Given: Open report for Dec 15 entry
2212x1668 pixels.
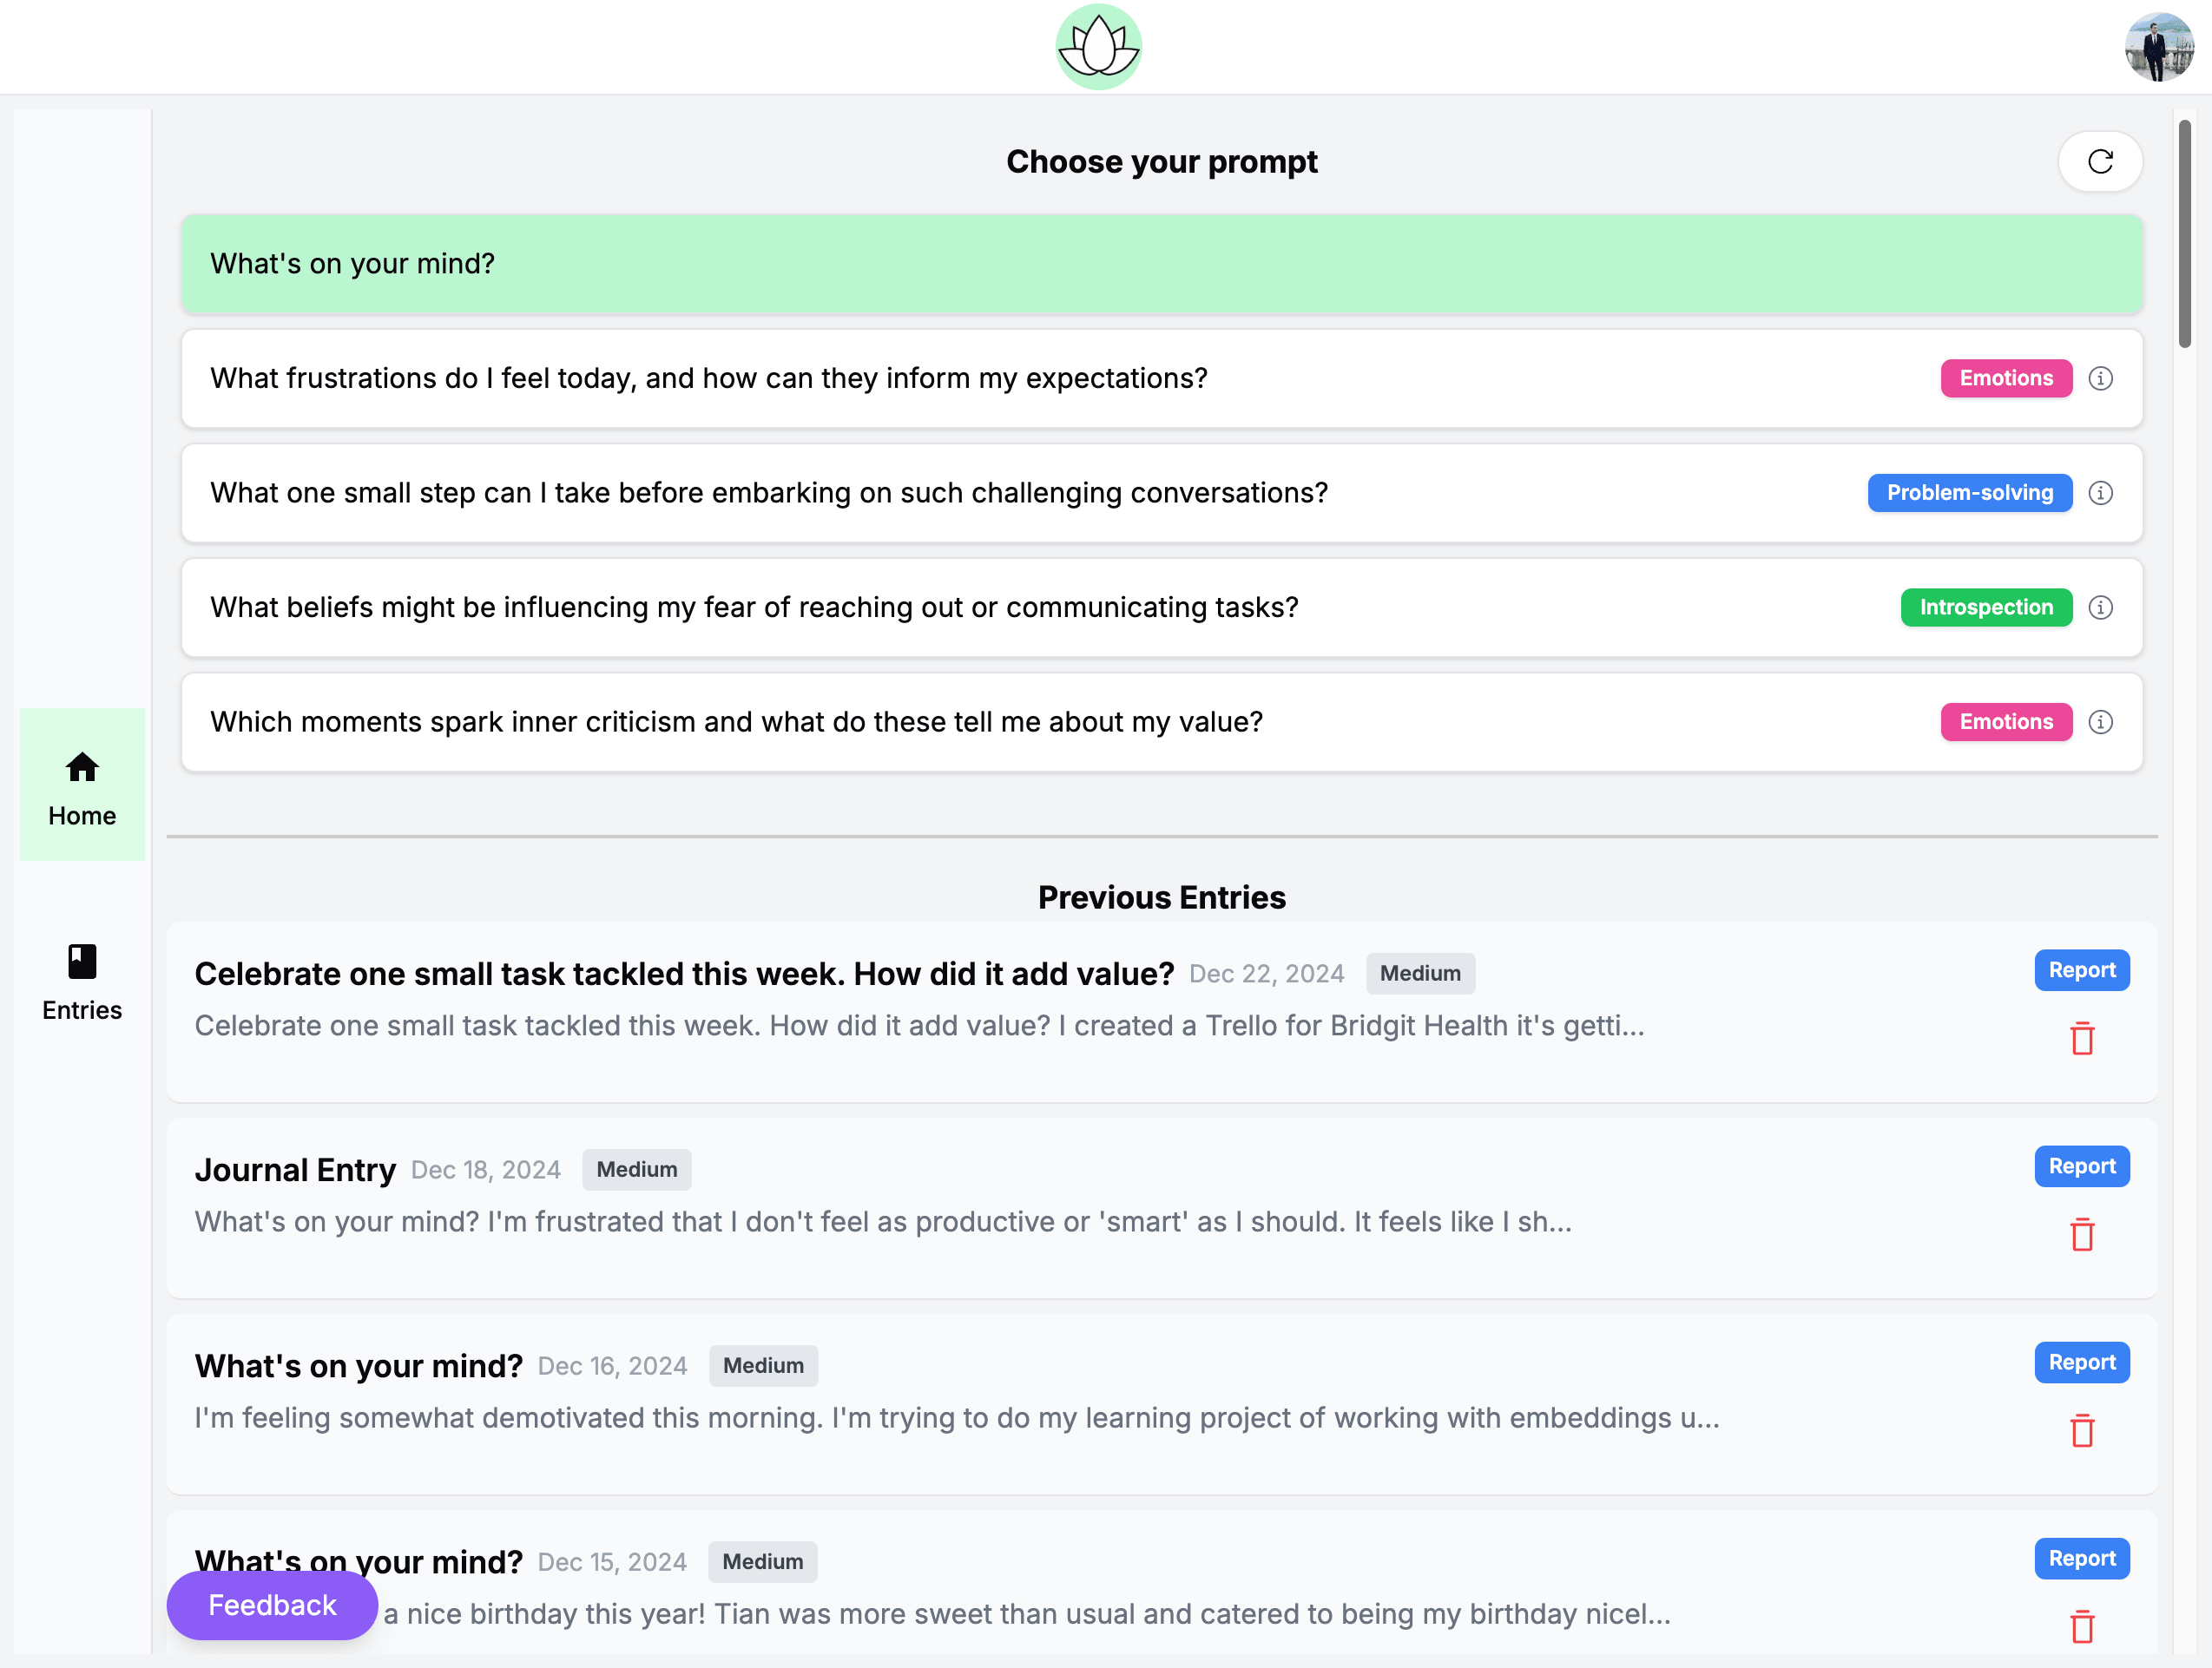Looking at the screenshot, I should pos(2082,1559).
